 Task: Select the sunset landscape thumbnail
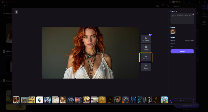(79, 100)
